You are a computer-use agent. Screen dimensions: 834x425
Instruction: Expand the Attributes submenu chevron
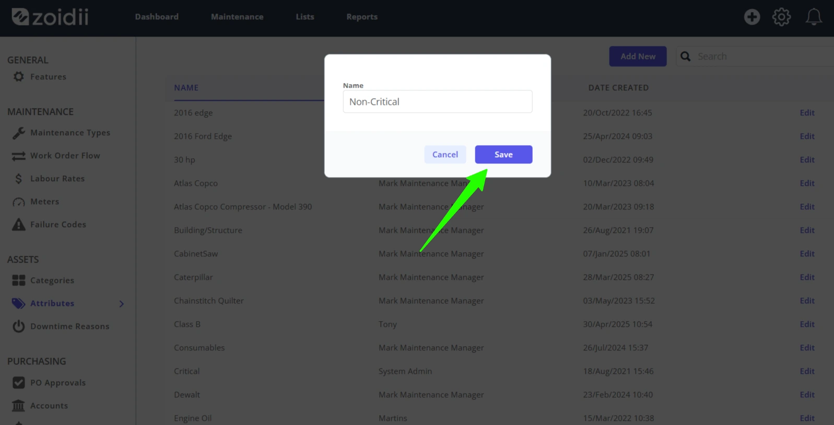pyautogui.click(x=122, y=304)
